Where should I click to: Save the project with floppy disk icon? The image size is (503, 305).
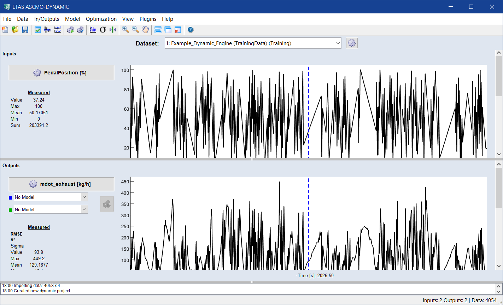25,30
